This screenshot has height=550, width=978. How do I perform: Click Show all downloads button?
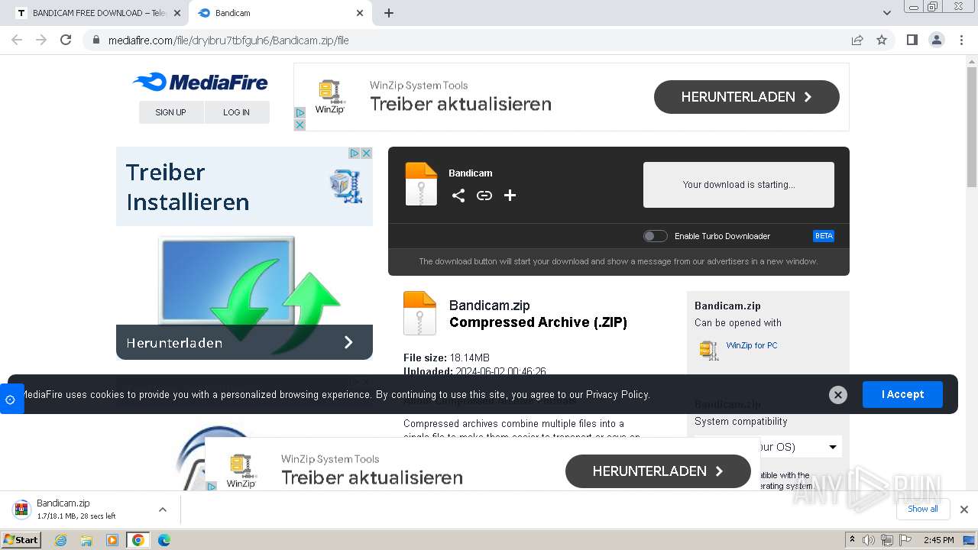[x=922, y=509]
